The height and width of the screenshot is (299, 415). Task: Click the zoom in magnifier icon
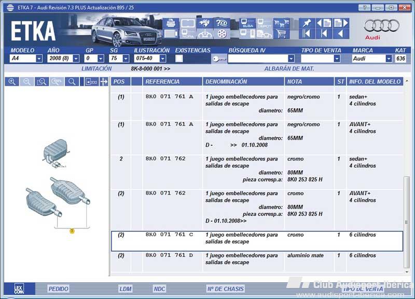(x=12, y=81)
